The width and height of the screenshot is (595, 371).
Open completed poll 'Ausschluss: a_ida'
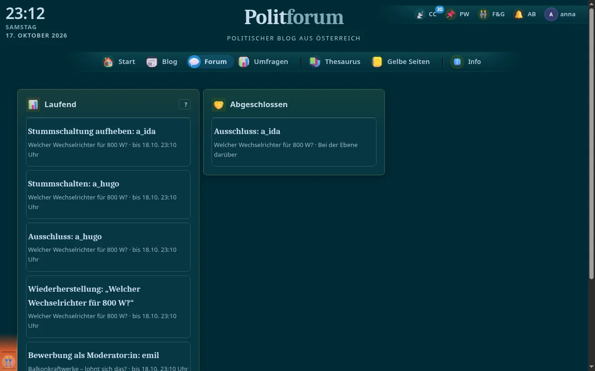pyautogui.click(x=294, y=142)
